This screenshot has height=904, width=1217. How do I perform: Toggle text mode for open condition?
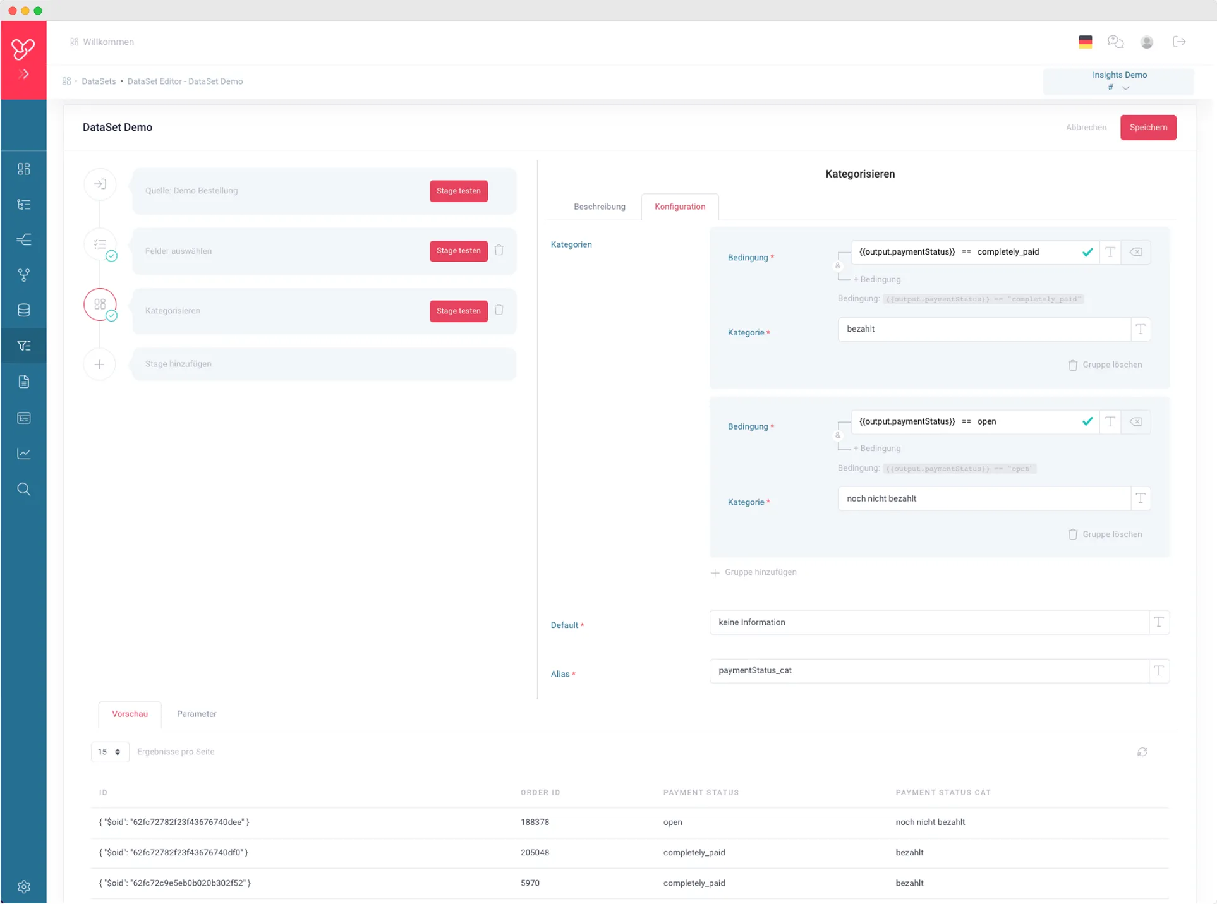tap(1110, 422)
